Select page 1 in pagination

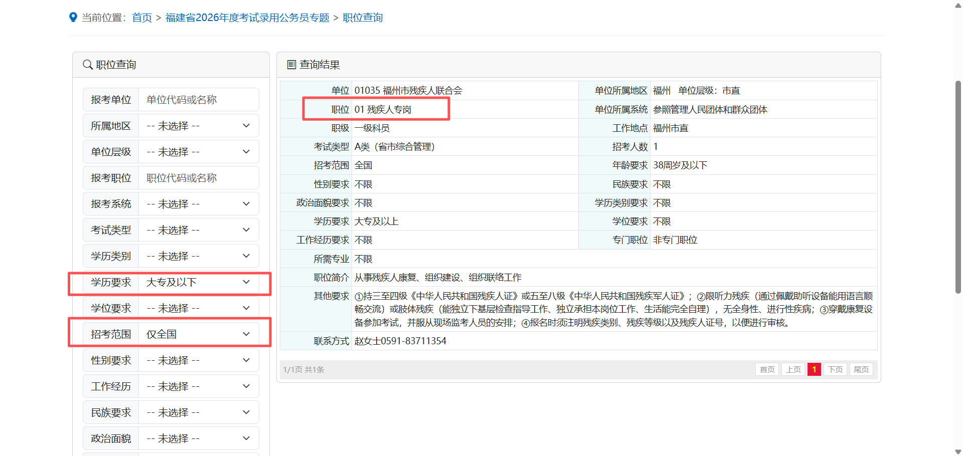(x=814, y=369)
